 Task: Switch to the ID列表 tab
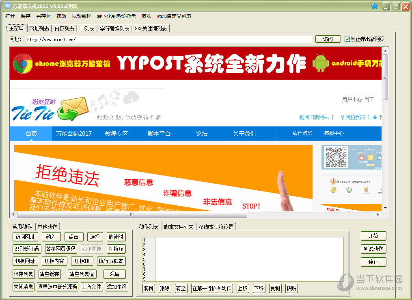tap(87, 28)
